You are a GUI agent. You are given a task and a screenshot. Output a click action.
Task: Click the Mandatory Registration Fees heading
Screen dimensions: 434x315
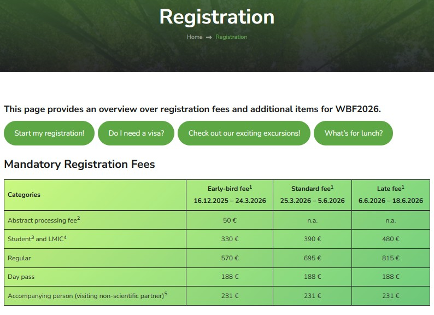(79, 164)
